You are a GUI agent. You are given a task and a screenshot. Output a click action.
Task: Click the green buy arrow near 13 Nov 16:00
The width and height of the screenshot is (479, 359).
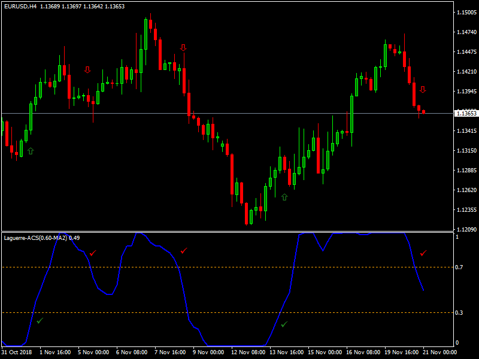pyautogui.click(x=284, y=197)
